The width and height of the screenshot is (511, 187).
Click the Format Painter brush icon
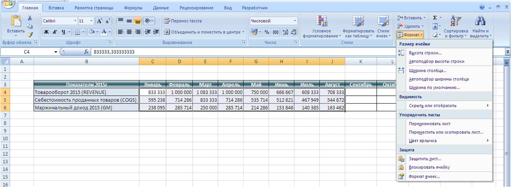coord(30,34)
